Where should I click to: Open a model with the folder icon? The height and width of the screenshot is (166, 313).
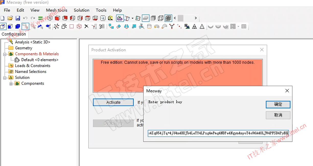tap(10, 18)
